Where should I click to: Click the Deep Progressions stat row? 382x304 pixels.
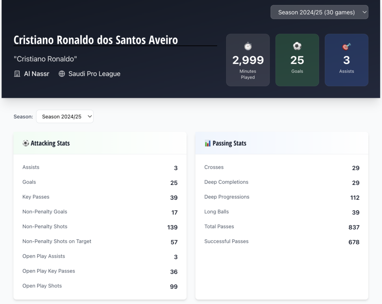coord(282,197)
